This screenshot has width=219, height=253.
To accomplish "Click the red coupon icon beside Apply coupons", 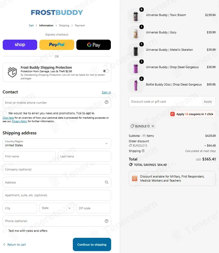I will tap(173, 114).
